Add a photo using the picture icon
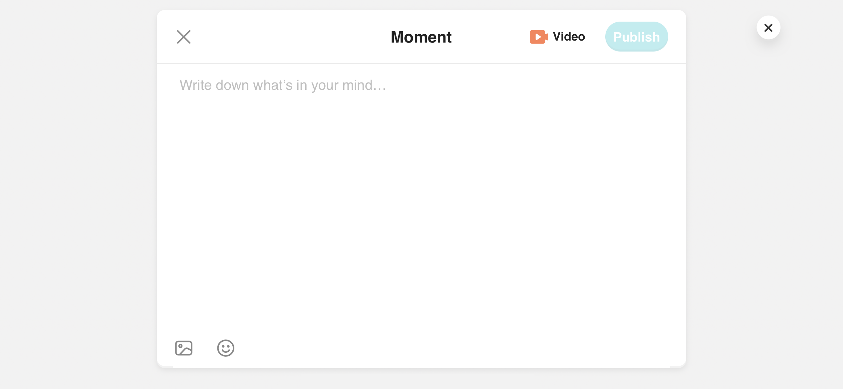 pos(184,348)
